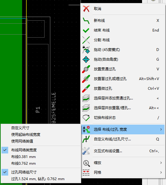
Task: Expand the 网格 grid submenu
Action: tap(123, 173)
